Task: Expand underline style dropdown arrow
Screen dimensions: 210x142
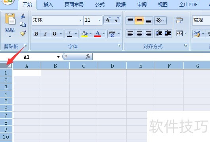Action: pos(61,34)
